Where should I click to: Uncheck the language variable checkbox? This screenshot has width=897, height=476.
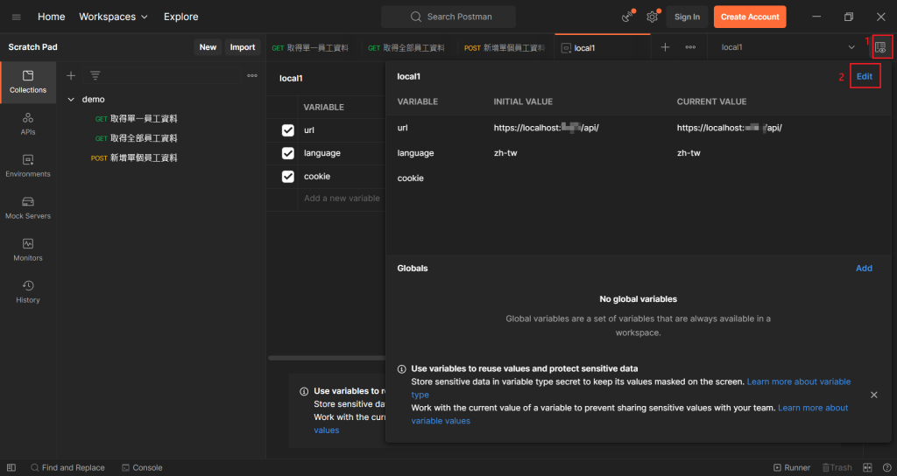(x=287, y=153)
